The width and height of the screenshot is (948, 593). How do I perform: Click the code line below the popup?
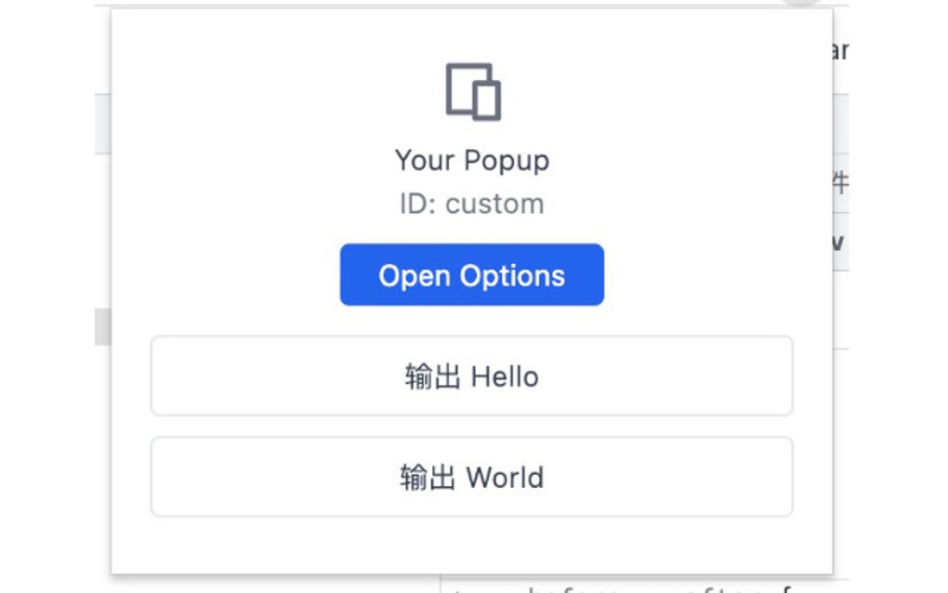tap(632, 586)
